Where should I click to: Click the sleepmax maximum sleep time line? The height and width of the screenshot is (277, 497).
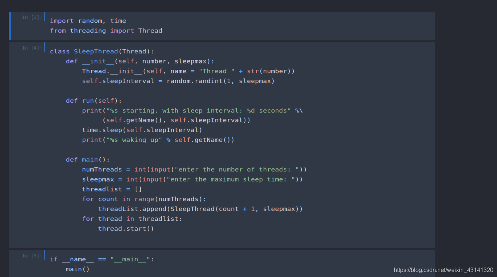(192, 179)
